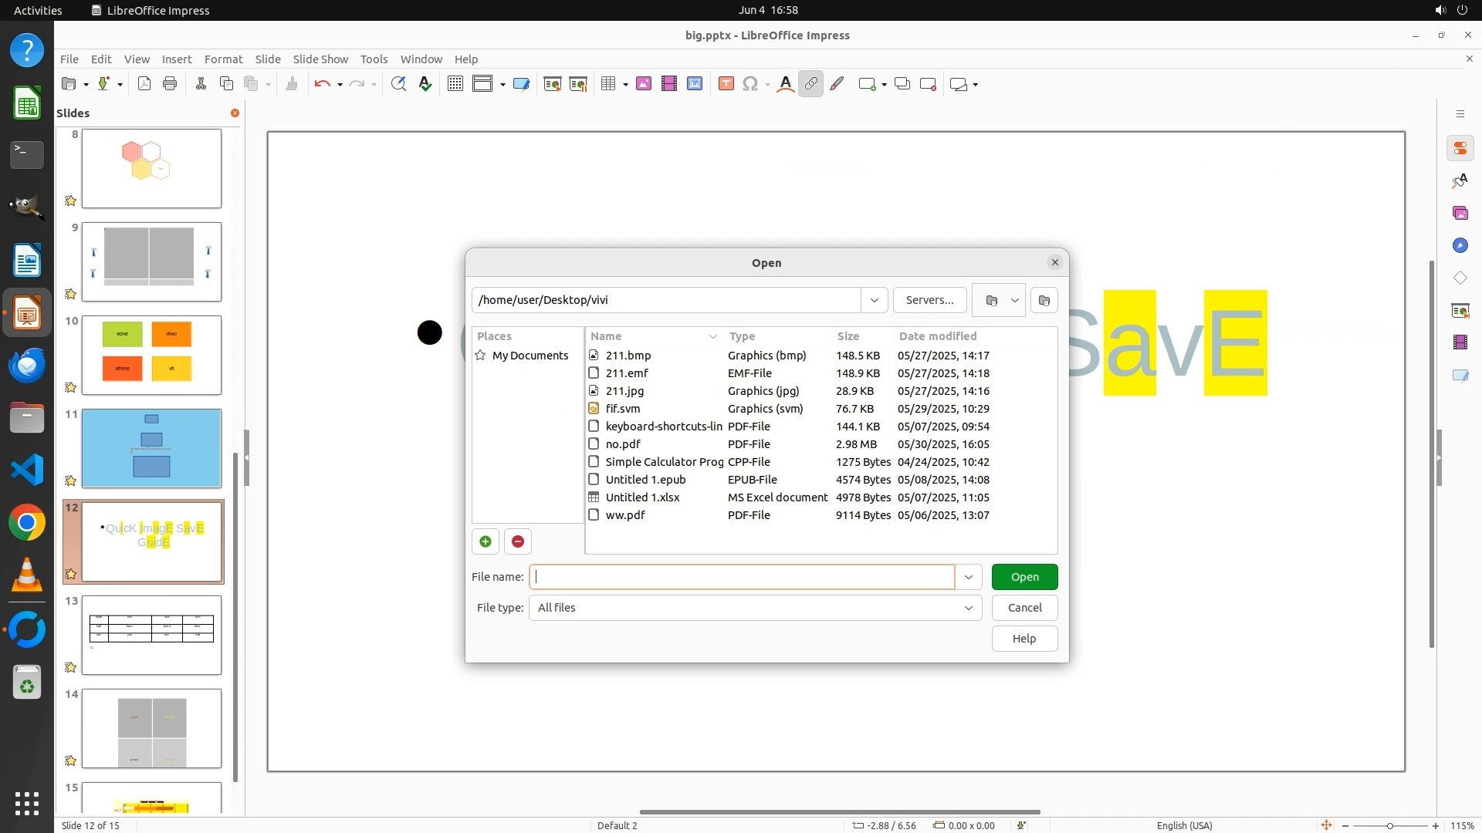1482x833 pixels.
Task: Open sidebar Properties deck icon
Action: coord(1460,148)
